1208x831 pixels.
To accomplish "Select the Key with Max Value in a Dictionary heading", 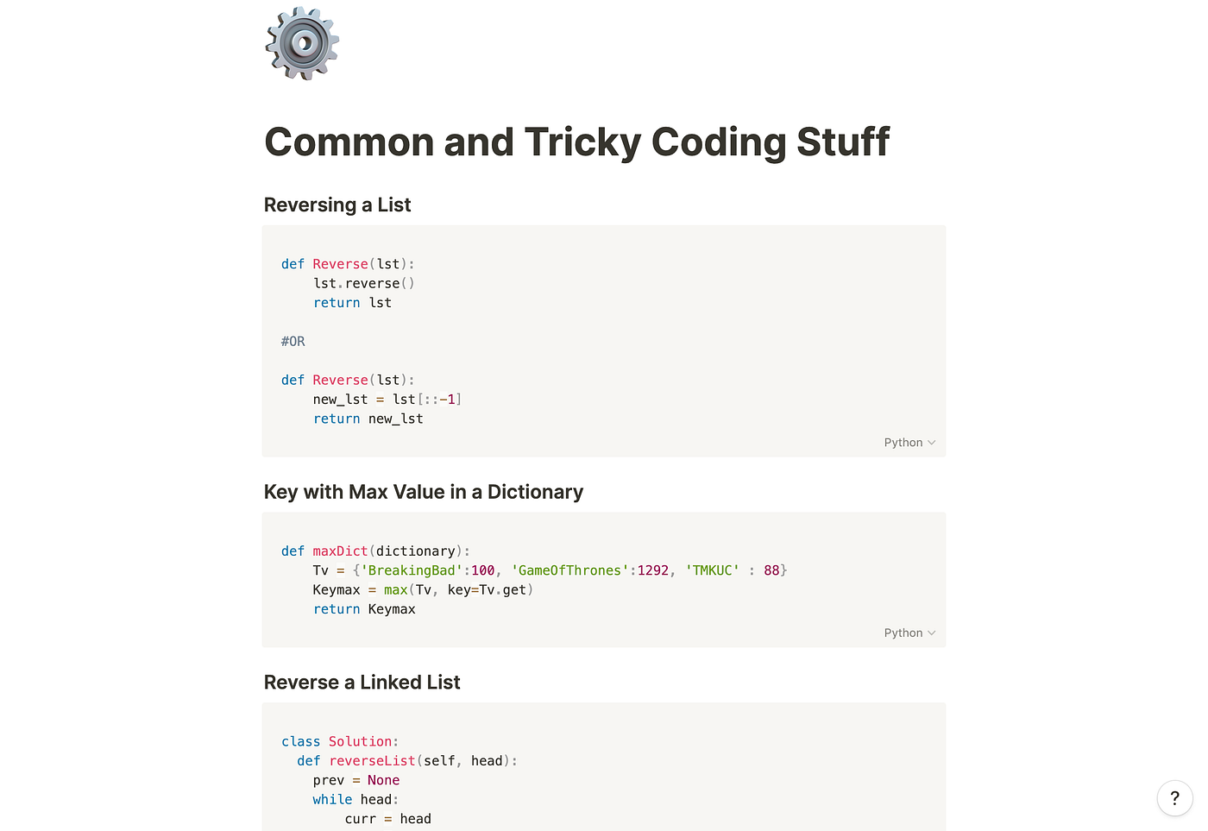I will 424,492.
